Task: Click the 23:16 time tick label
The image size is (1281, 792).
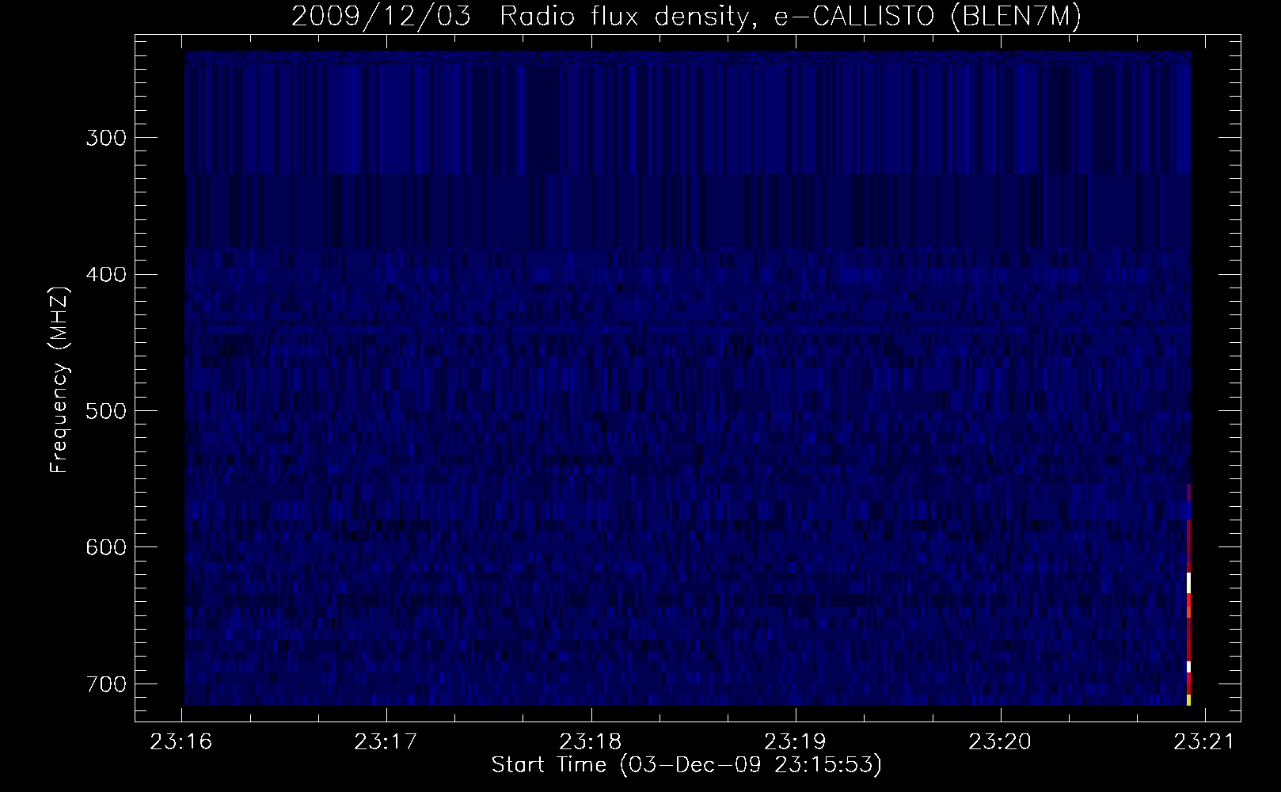Action: [183, 742]
